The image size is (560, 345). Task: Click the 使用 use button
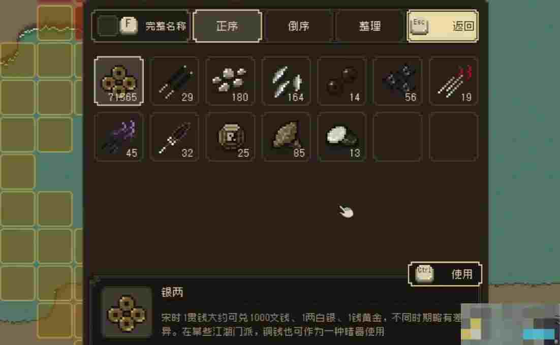tap(445, 274)
